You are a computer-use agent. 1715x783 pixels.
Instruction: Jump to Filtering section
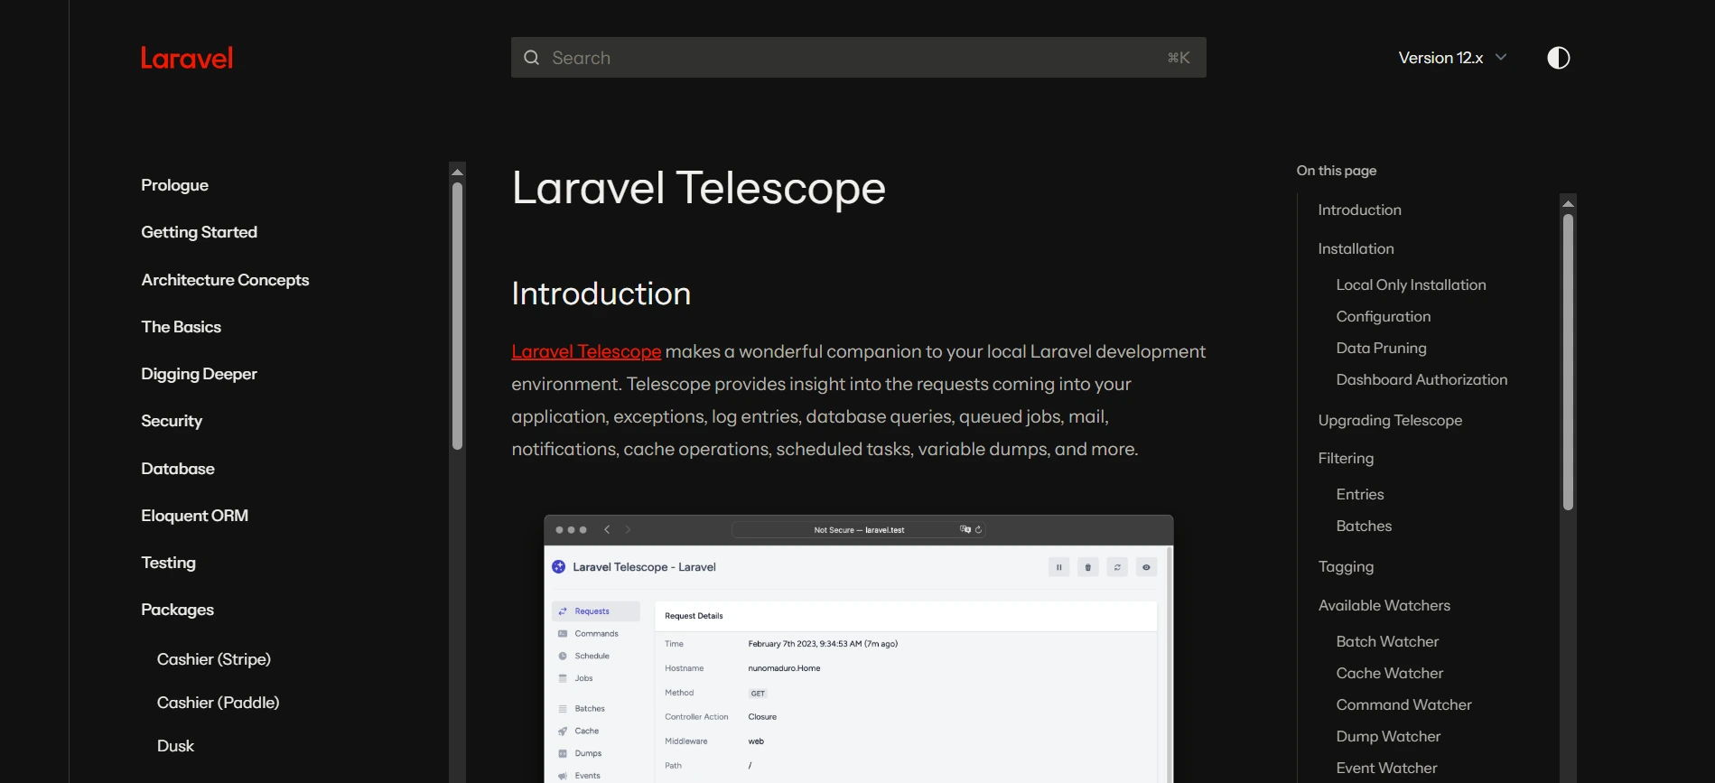1346,458
